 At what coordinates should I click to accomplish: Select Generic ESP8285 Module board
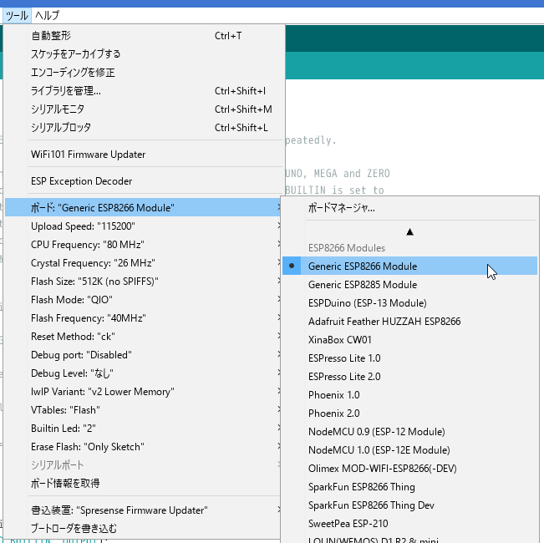tap(409, 284)
